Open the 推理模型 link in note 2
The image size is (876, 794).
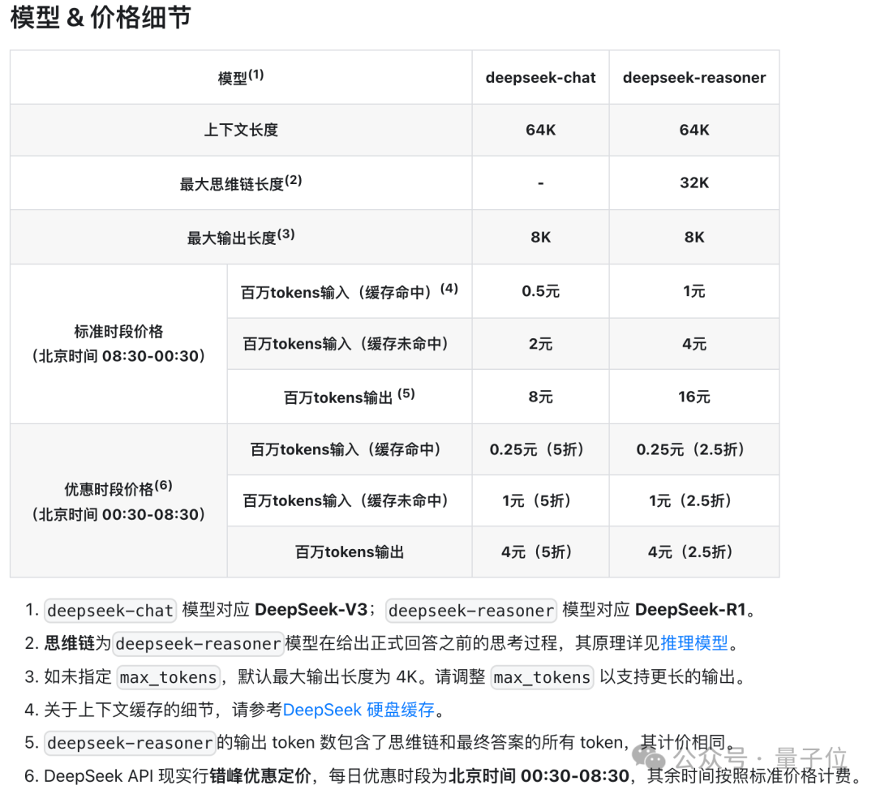point(693,643)
